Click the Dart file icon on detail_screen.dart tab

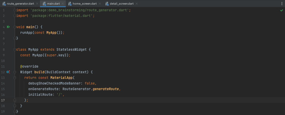(x=107, y=4)
